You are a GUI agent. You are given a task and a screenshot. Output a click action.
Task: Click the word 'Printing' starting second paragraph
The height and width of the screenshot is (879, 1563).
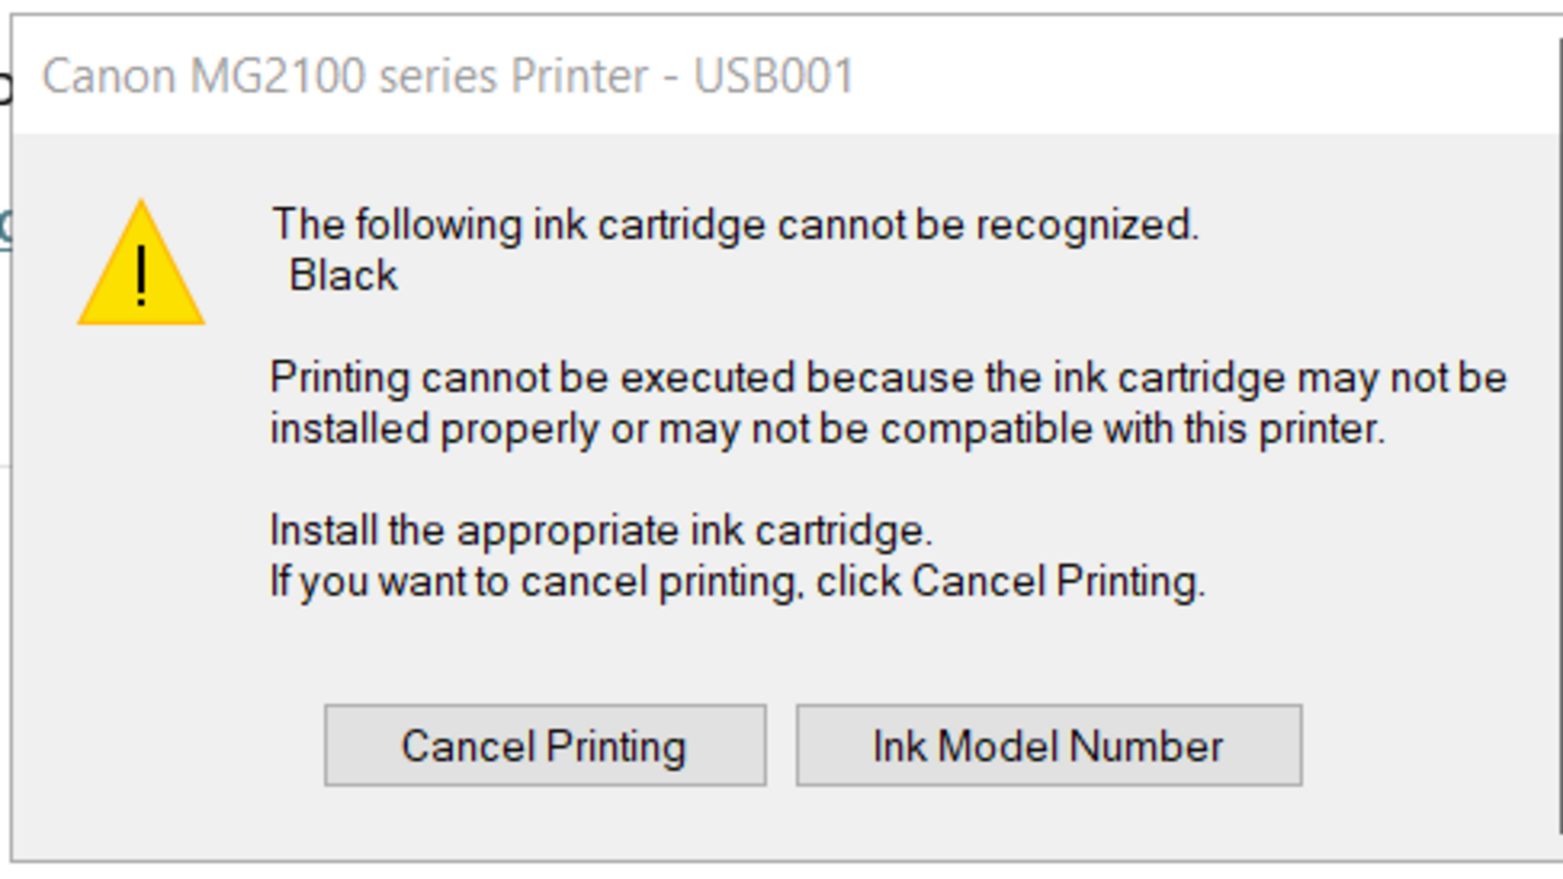point(340,378)
